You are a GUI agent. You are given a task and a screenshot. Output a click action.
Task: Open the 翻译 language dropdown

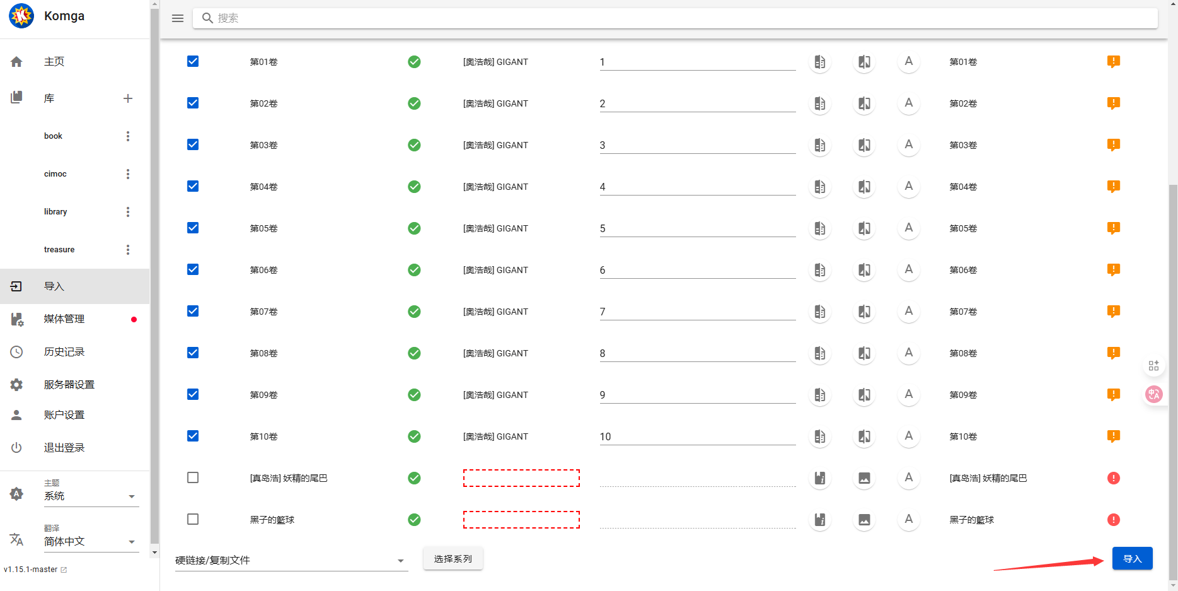[x=91, y=542]
